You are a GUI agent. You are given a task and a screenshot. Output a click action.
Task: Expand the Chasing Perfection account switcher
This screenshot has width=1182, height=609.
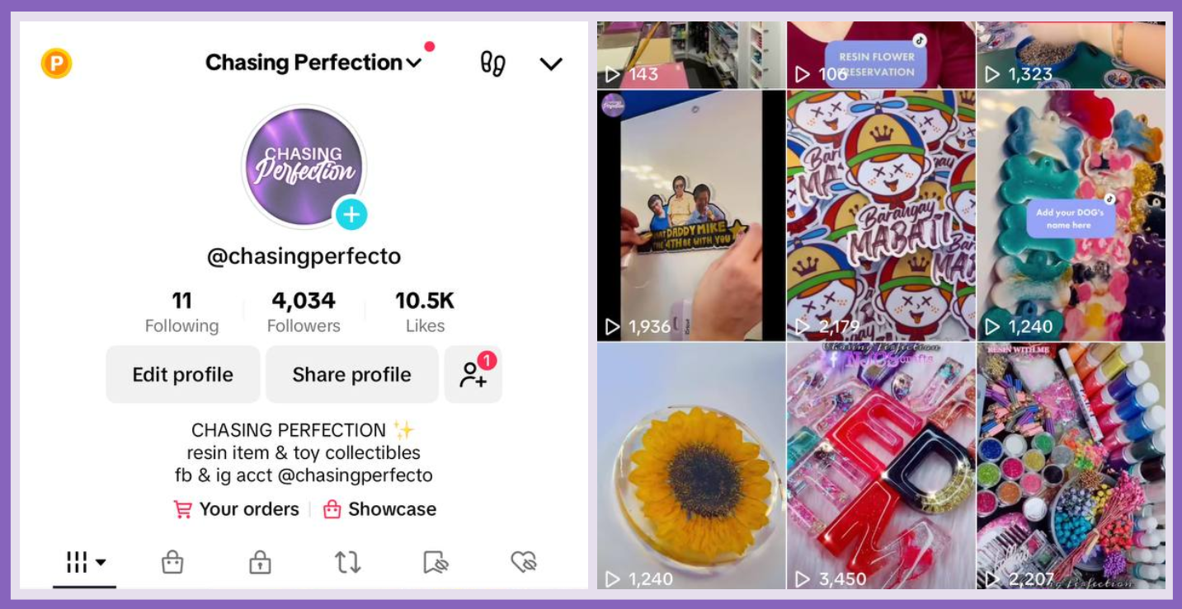[x=313, y=63]
